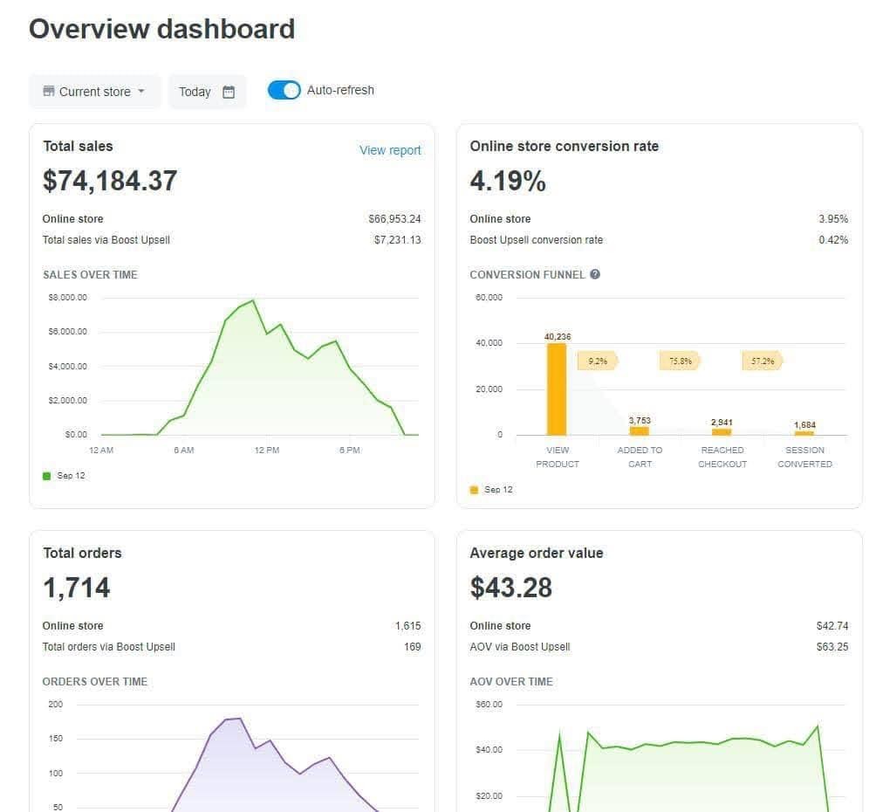Image resolution: width=876 pixels, height=812 pixels.
Task: Click the 0.42% Boost Upsell rate
Action: (x=833, y=240)
